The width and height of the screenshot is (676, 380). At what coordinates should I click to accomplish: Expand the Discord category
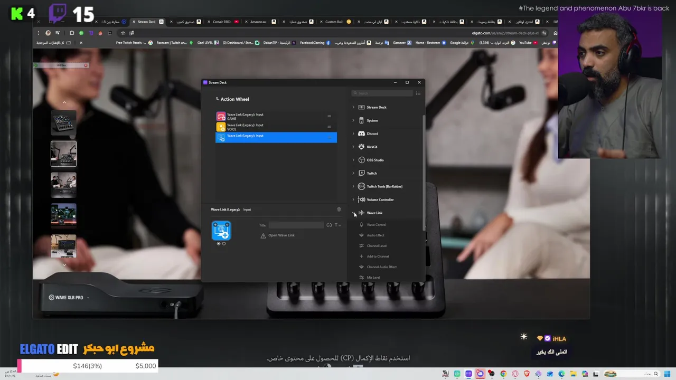click(x=353, y=134)
